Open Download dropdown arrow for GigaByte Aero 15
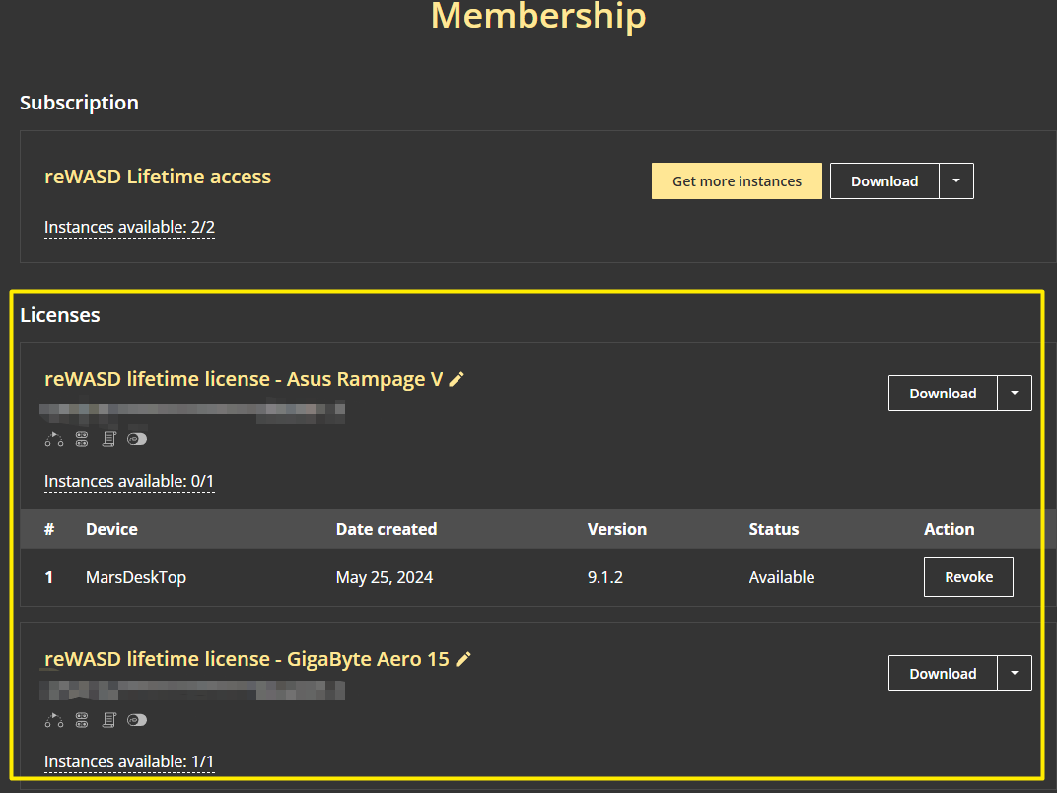Viewport: 1057px width, 793px height. (x=1015, y=674)
